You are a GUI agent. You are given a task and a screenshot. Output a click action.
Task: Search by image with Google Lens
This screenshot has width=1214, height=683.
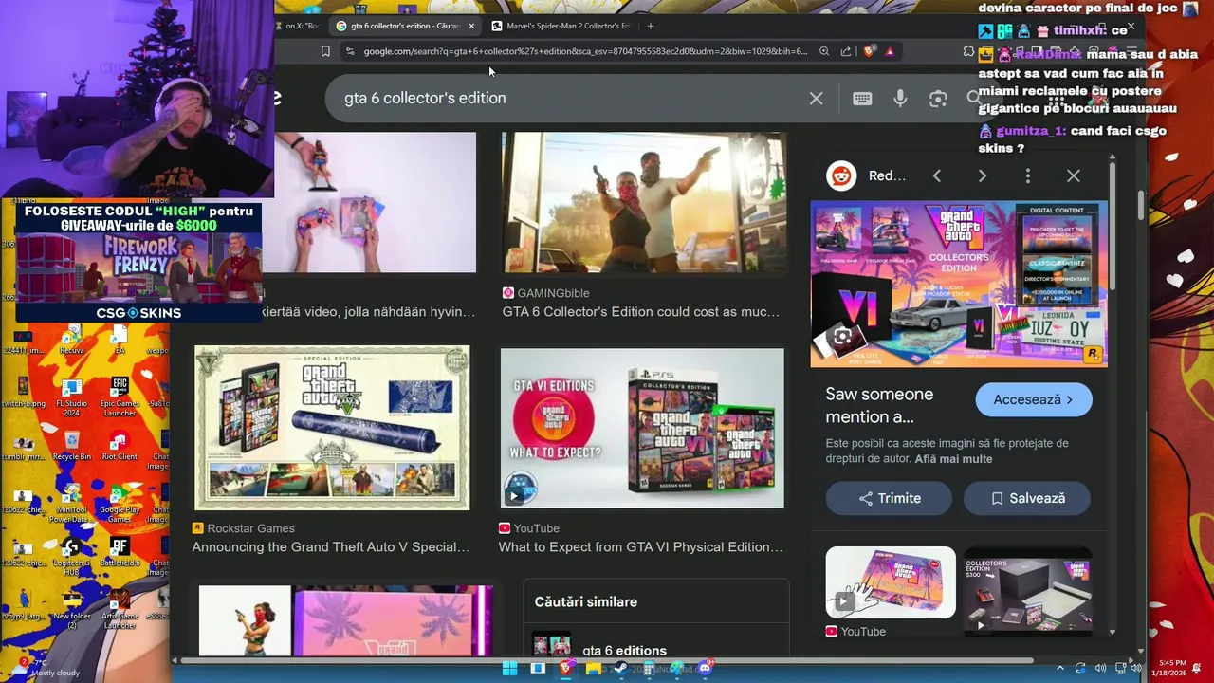click(938, 98)
